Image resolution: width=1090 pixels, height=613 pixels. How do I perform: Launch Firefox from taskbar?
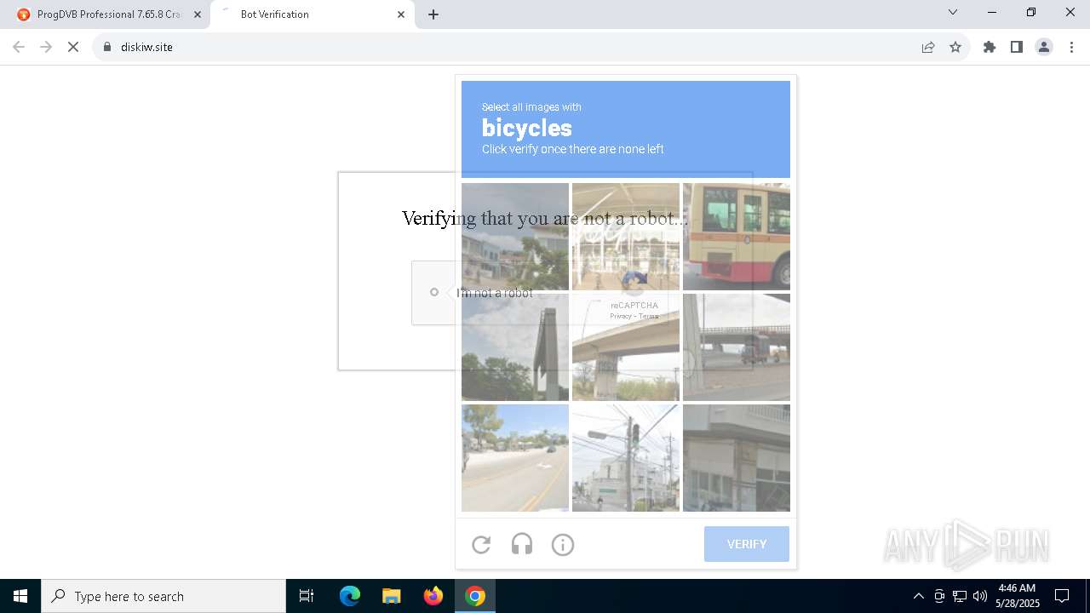click(433, 596)
